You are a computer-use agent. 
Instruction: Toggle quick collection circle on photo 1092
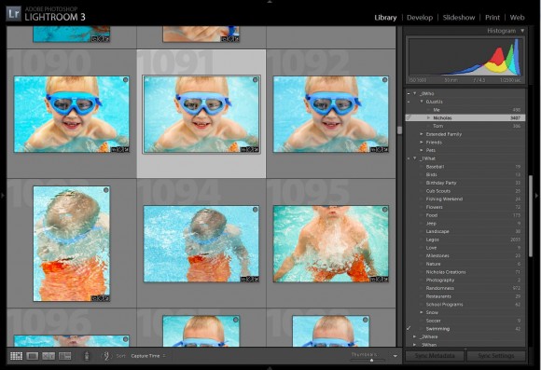[384, 79]
